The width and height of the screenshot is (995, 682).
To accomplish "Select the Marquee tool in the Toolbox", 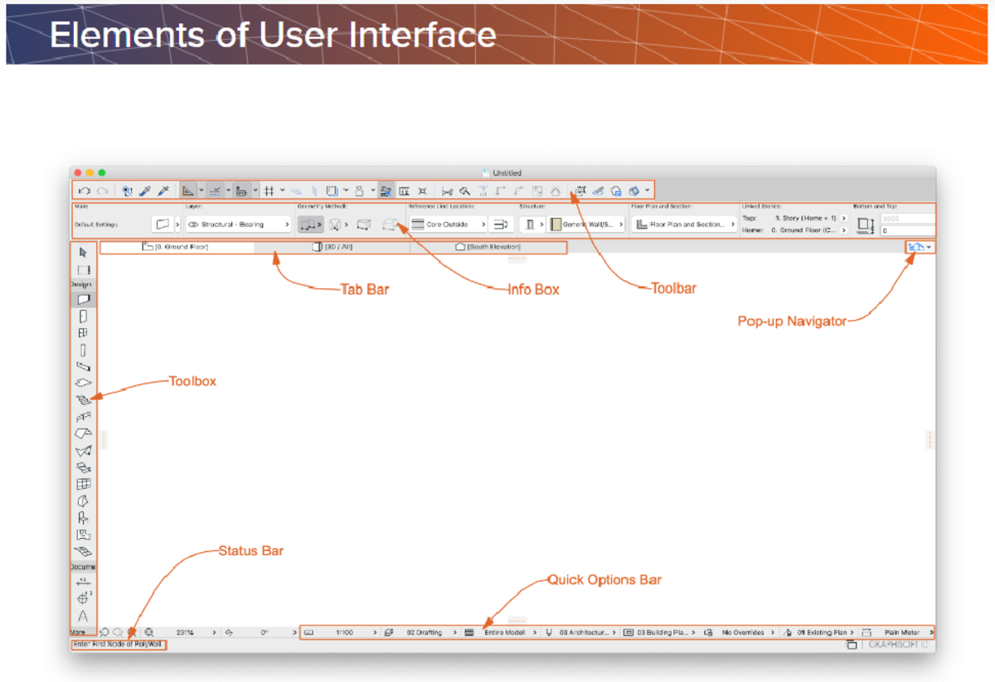I will pyautogui.click(x=83, y=270).
